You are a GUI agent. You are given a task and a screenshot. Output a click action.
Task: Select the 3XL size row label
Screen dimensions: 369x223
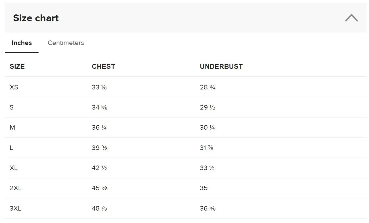click(16, 208)
